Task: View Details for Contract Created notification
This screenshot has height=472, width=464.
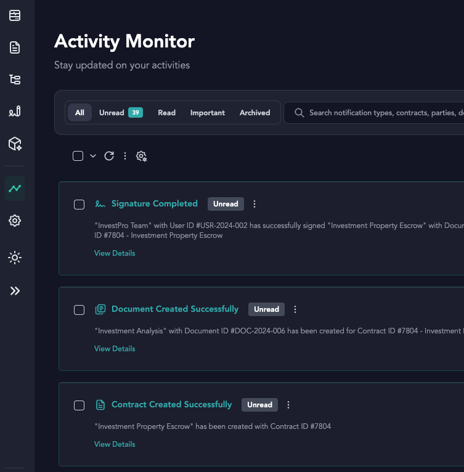Action: coord(115,444)
